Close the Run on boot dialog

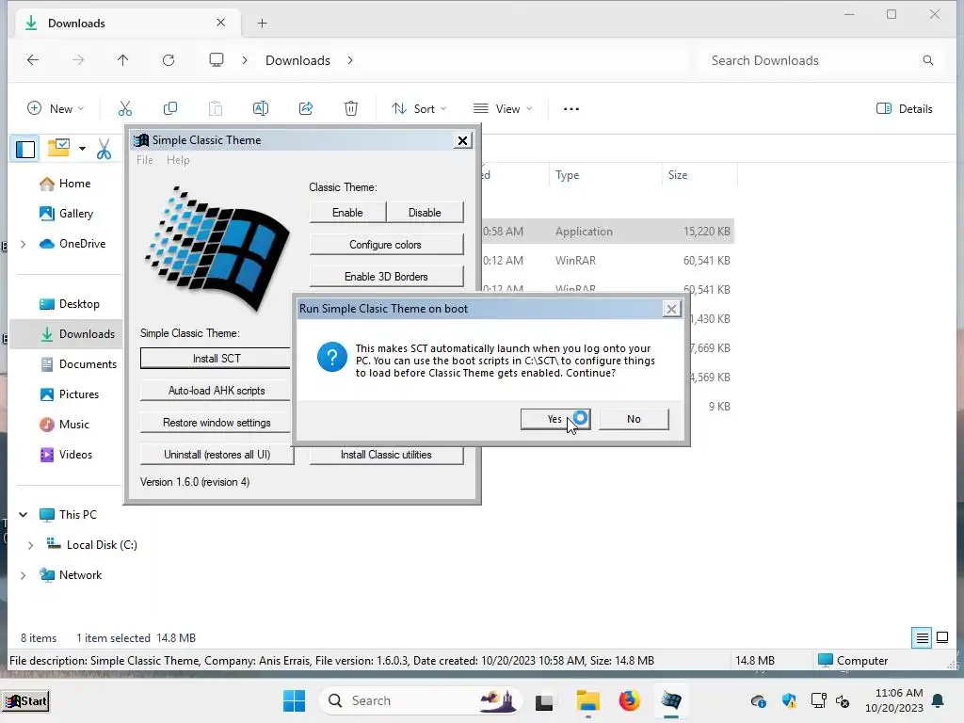(x=671, y=309)
